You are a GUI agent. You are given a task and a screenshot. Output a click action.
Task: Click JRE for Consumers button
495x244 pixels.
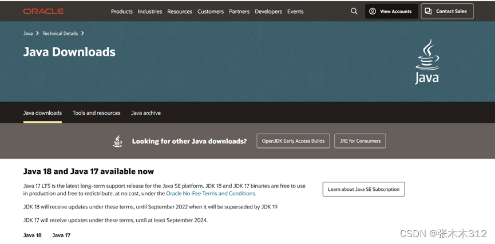click(360, 141)
